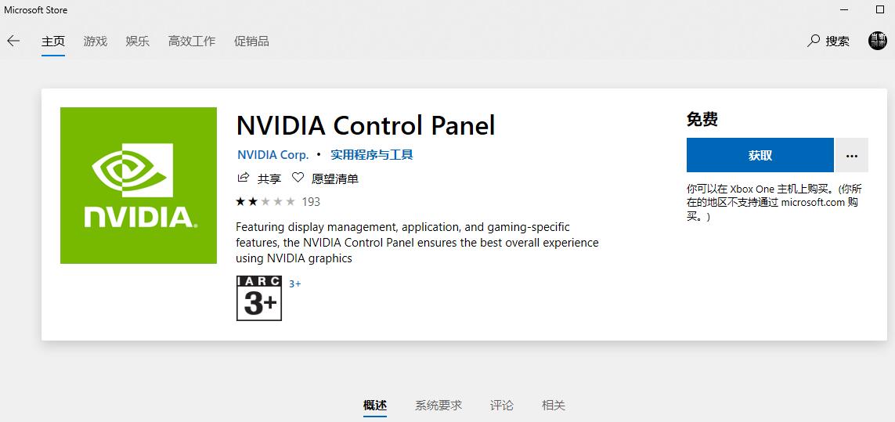
Task: Open the more options ellipsis button
Action: coord(852,155)
